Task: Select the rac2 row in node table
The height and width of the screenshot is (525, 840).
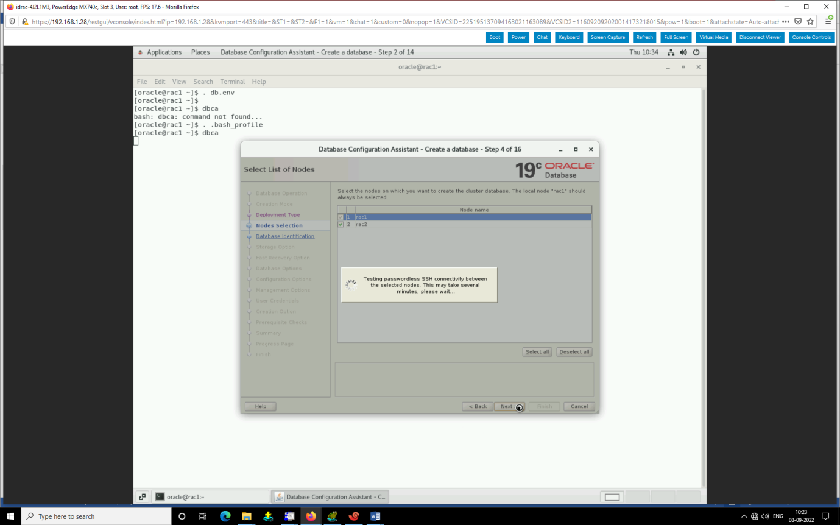Action: click(465, 224)
